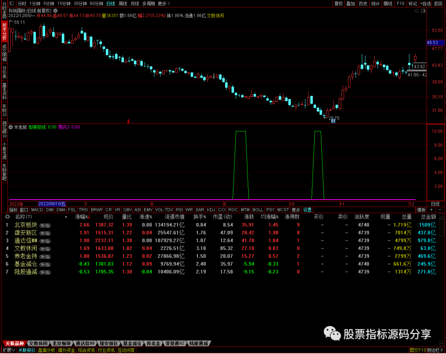The image size is (446, 354).
Task: Expand 更多 periods menu
Action: pos(164,4)
